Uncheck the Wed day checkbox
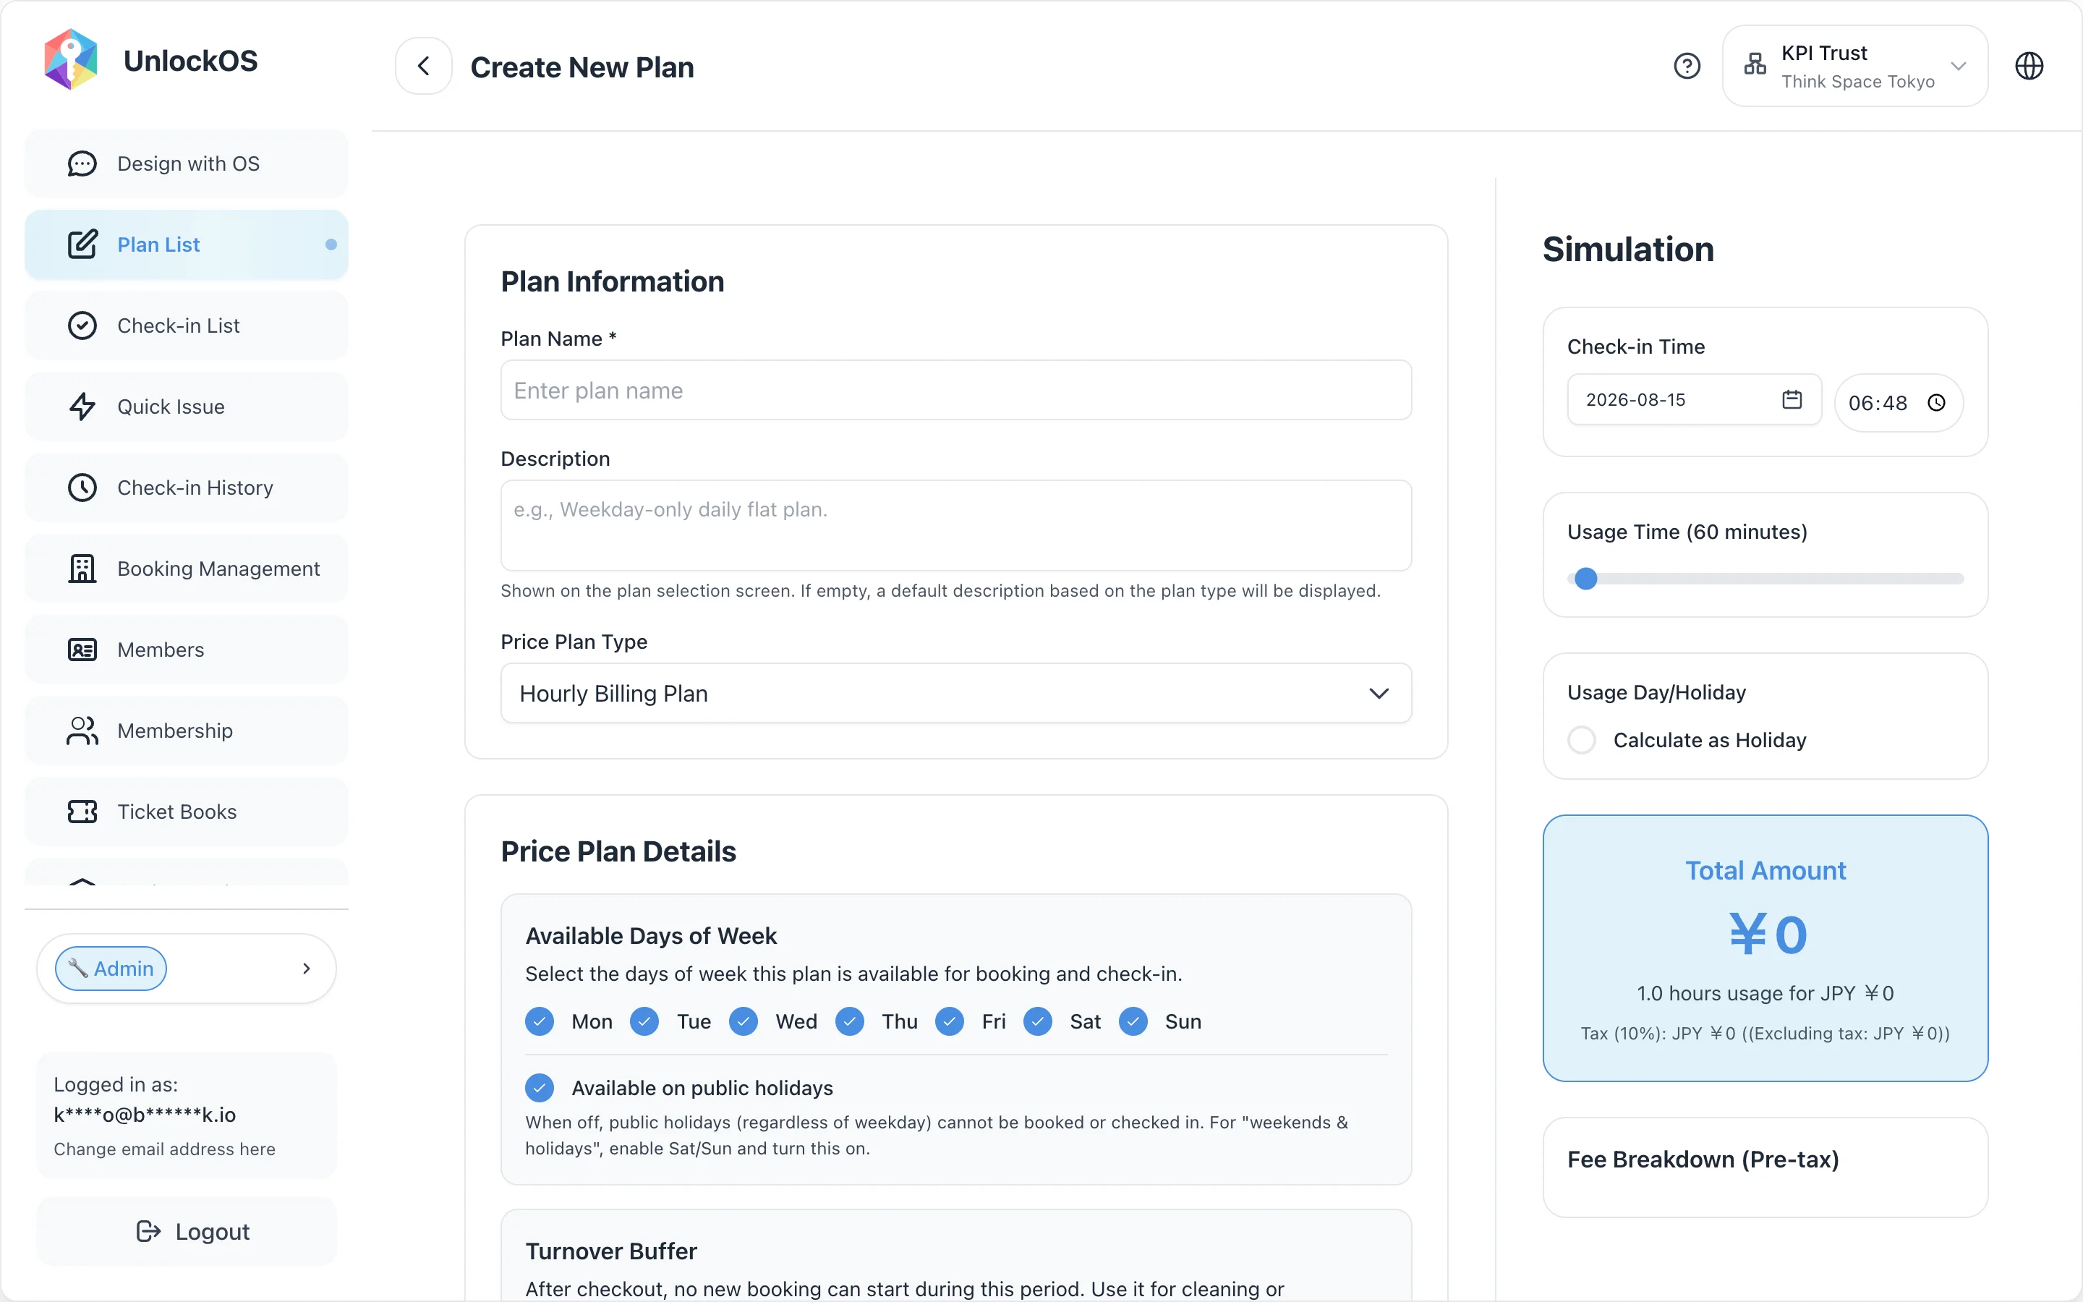This screenshot has width=2083, height=1302. pos(744,1021)
